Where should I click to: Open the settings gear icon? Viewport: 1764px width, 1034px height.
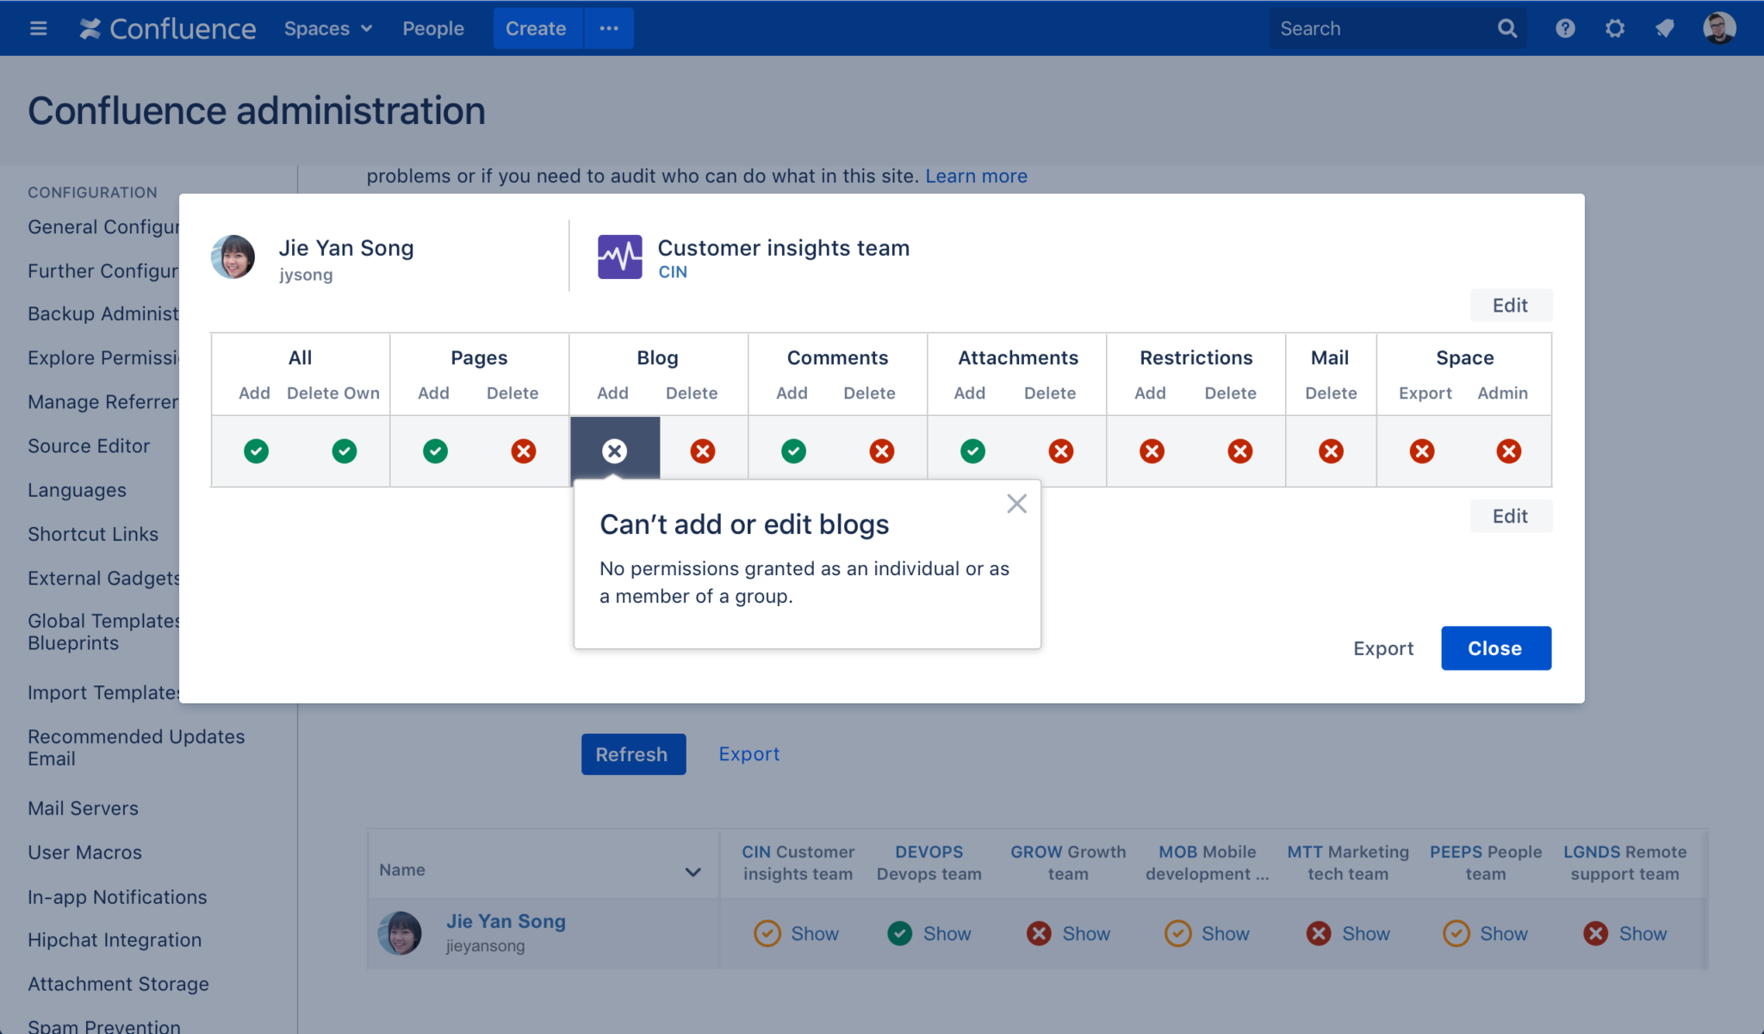1615,28
